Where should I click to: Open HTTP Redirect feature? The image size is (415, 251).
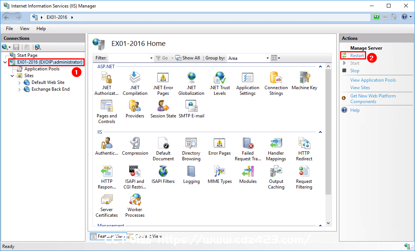coord(304,149)
